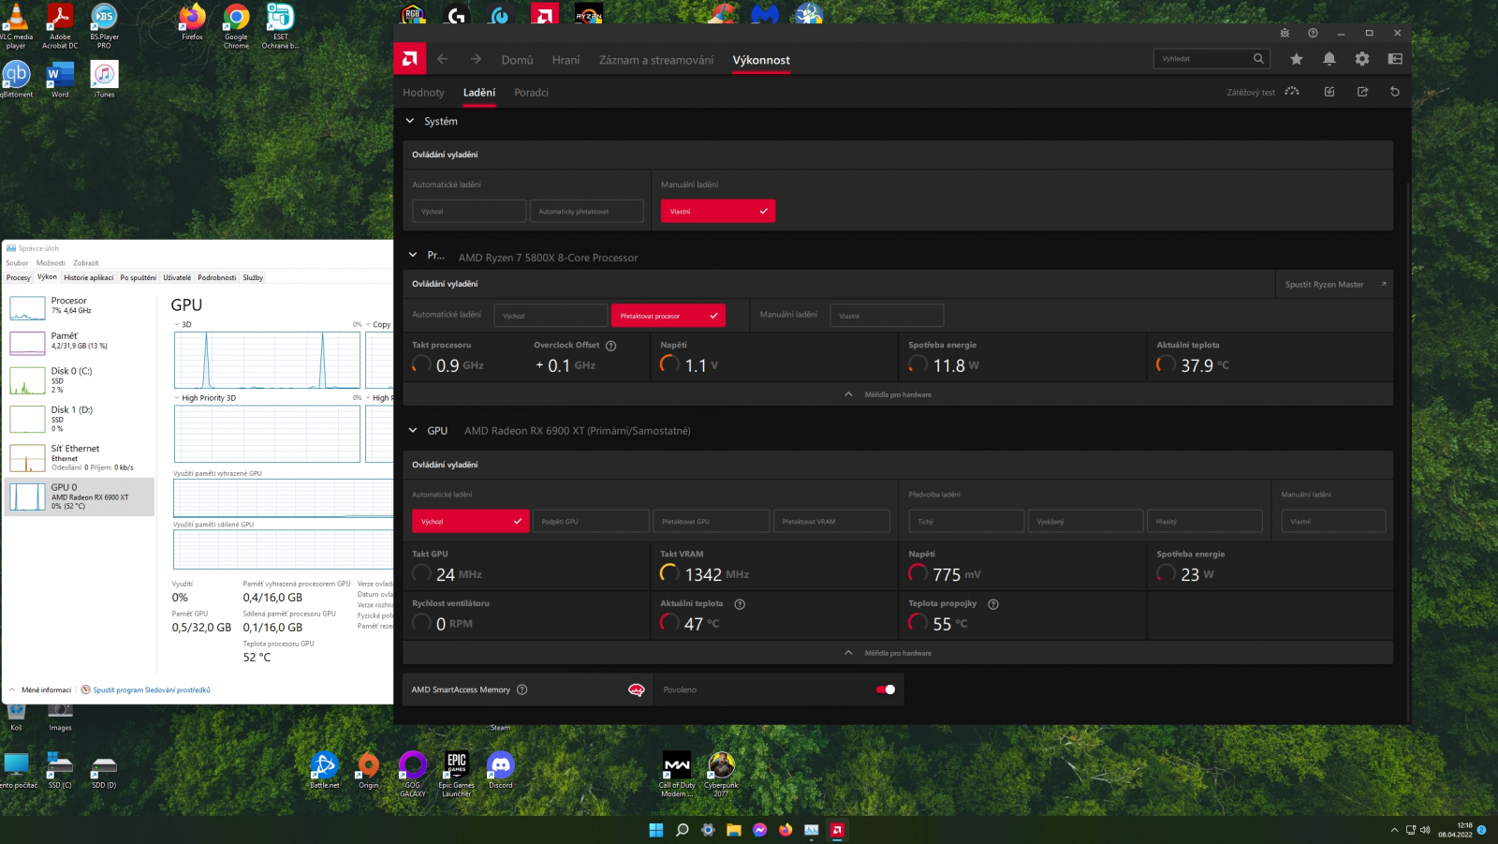Image resolution: width=1498 pixels, height=844 pixels.
Task: Click the import tuning profile icon
Action: click(x=1329, y=92)
